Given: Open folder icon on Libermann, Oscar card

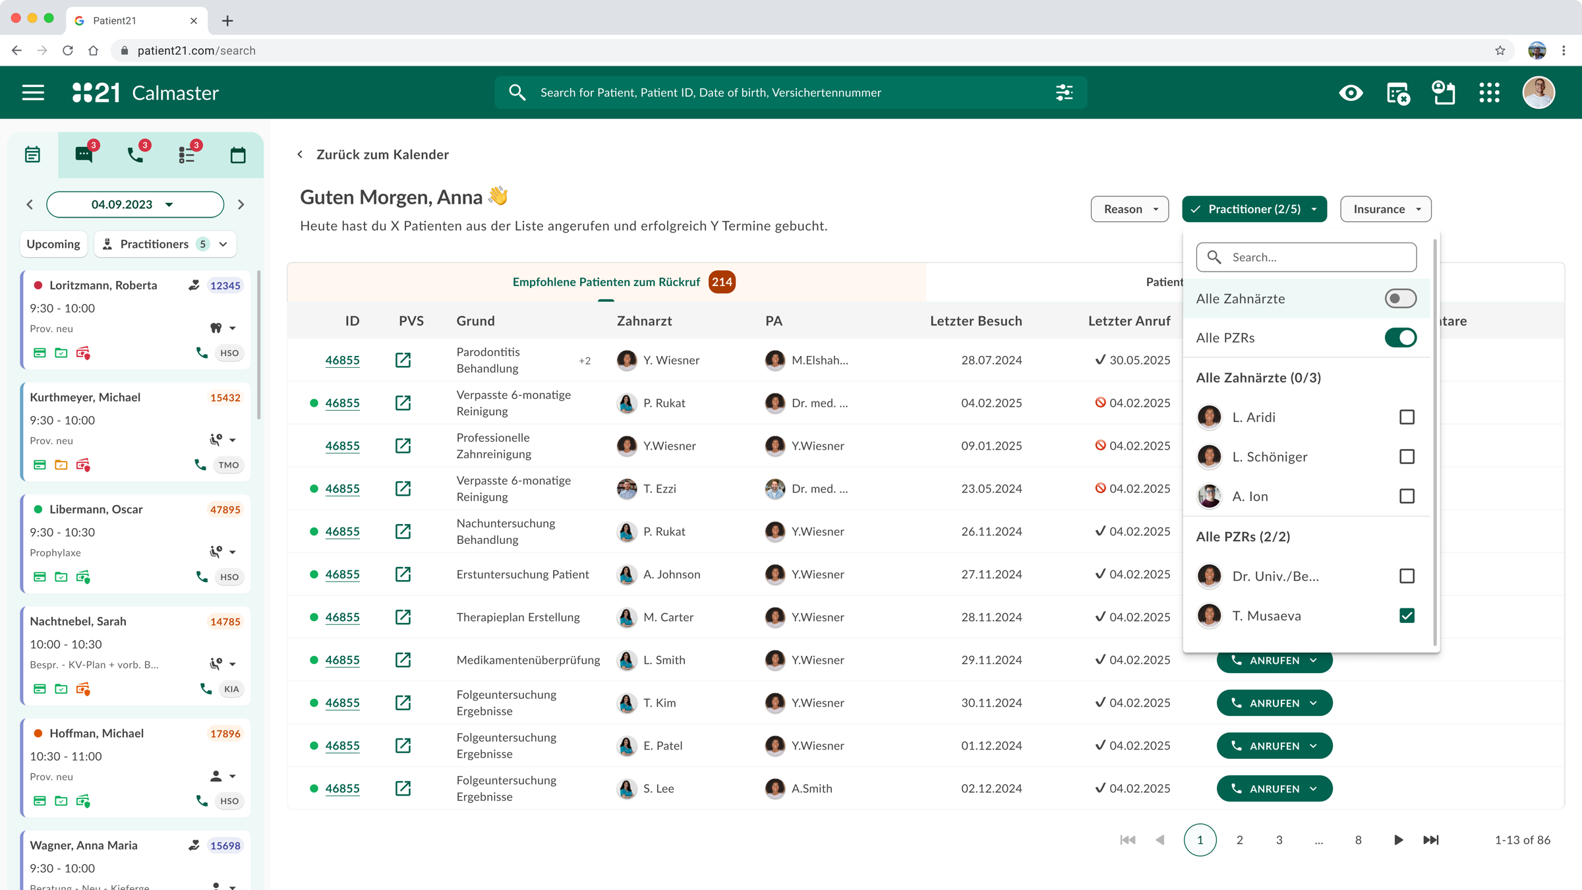Looking at the screenshot, I should [x=61, y=577].
